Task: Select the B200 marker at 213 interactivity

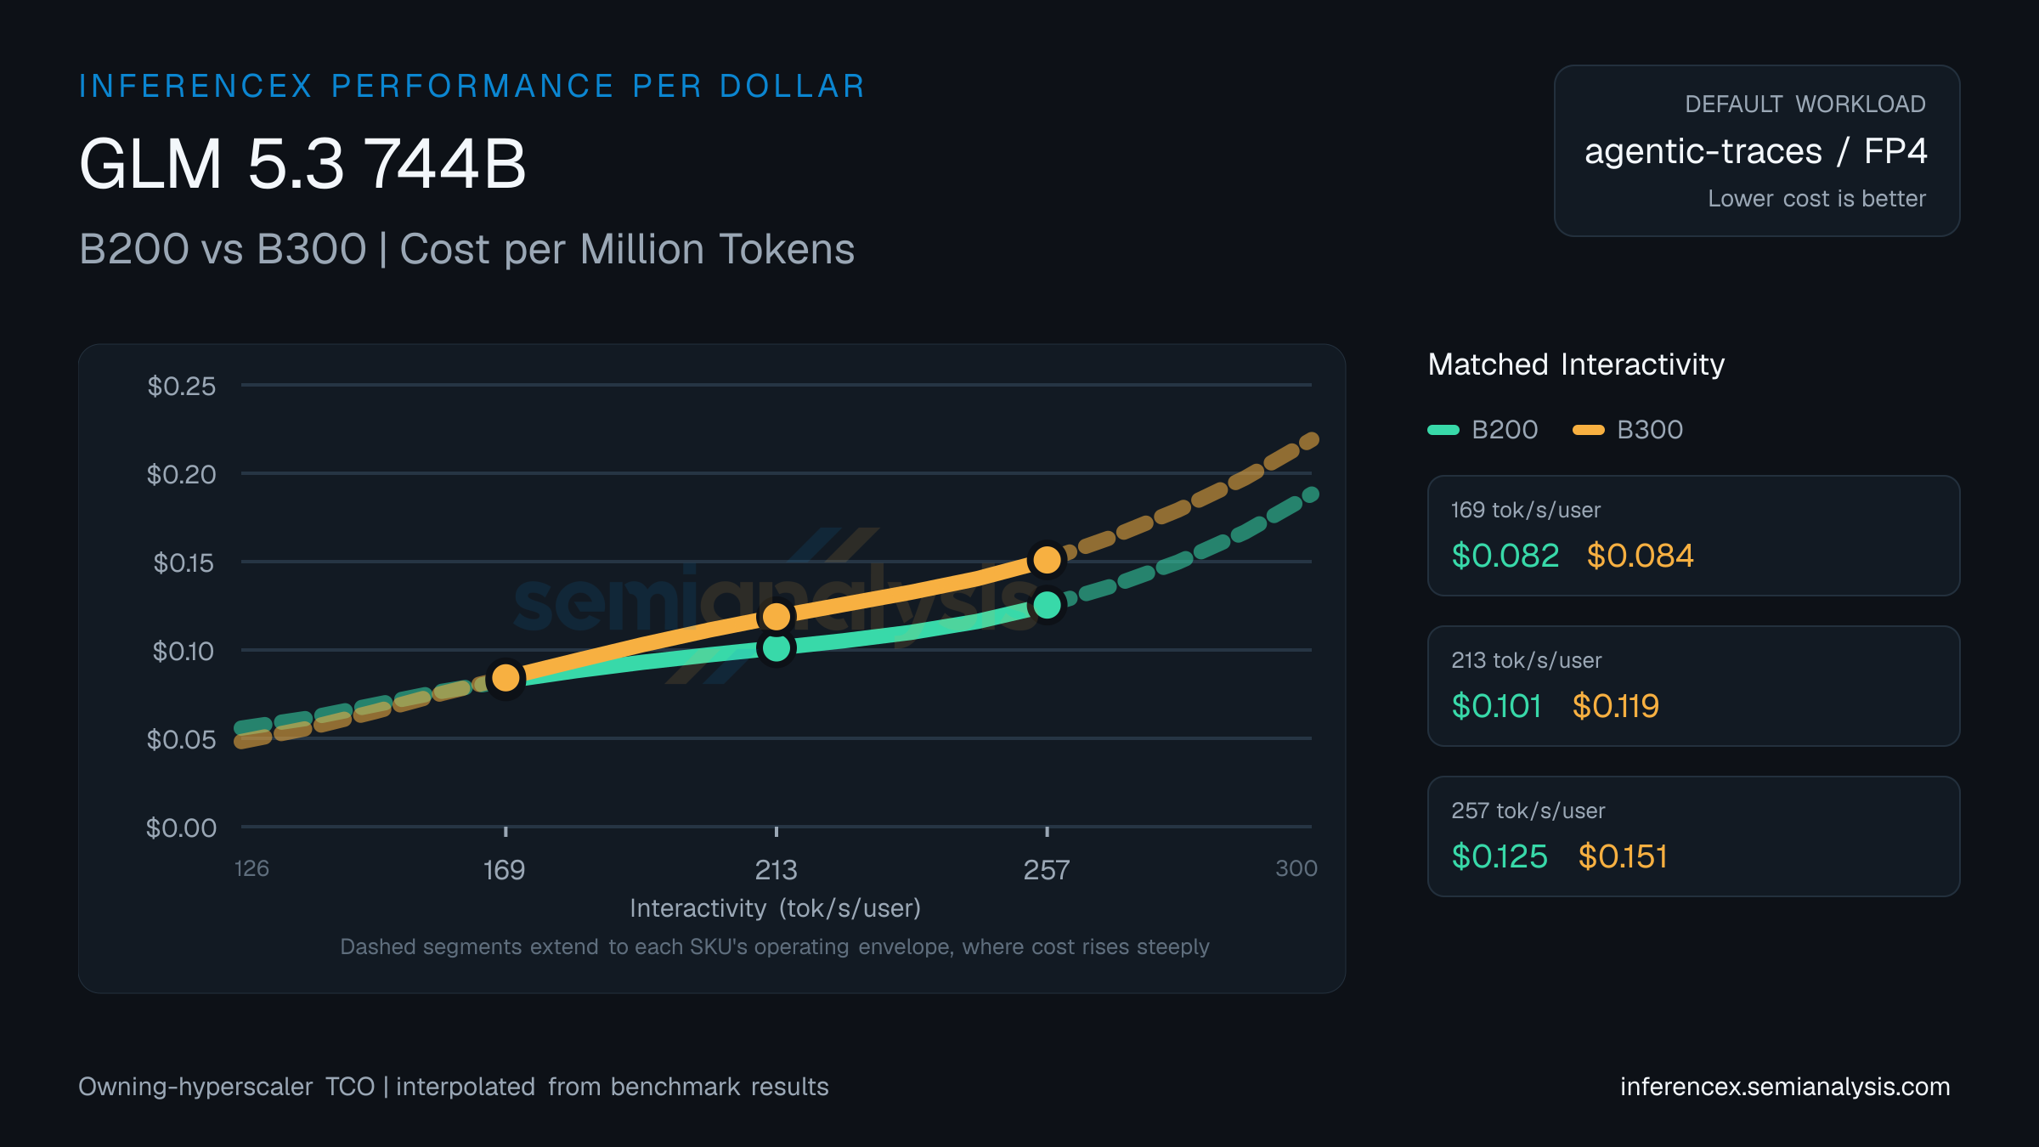Action: coord(776,648)
